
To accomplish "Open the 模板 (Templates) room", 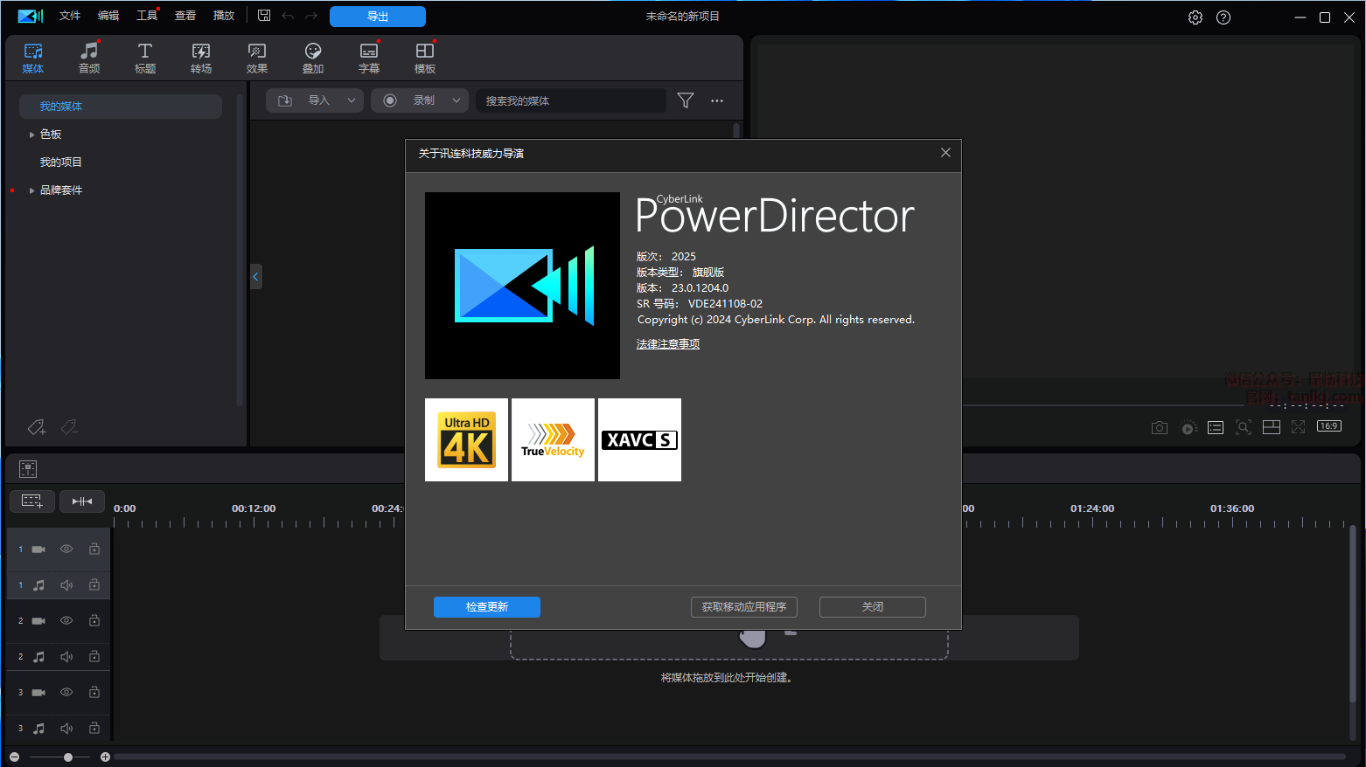I will click(425, 58).
